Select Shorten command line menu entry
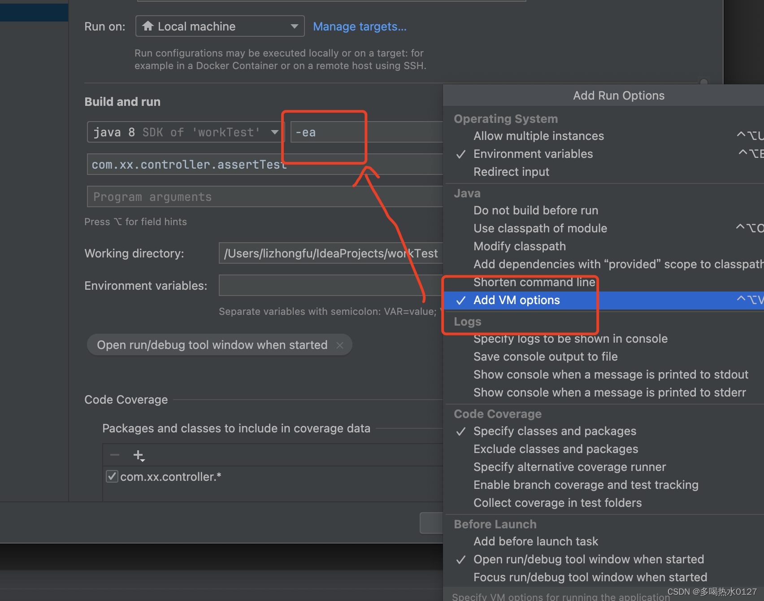Screen dimensions: 764x601 534,282
